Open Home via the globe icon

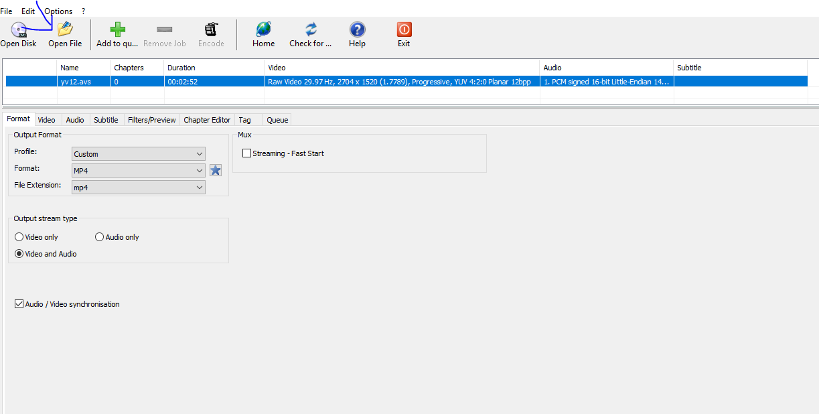[263, 29]
